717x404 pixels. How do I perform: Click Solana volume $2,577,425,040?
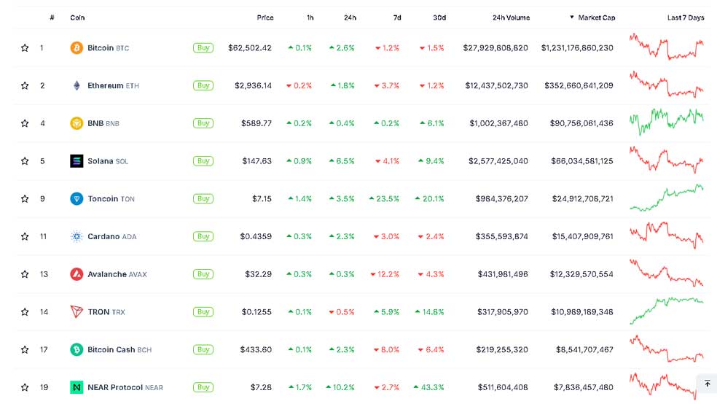(498, 161)
